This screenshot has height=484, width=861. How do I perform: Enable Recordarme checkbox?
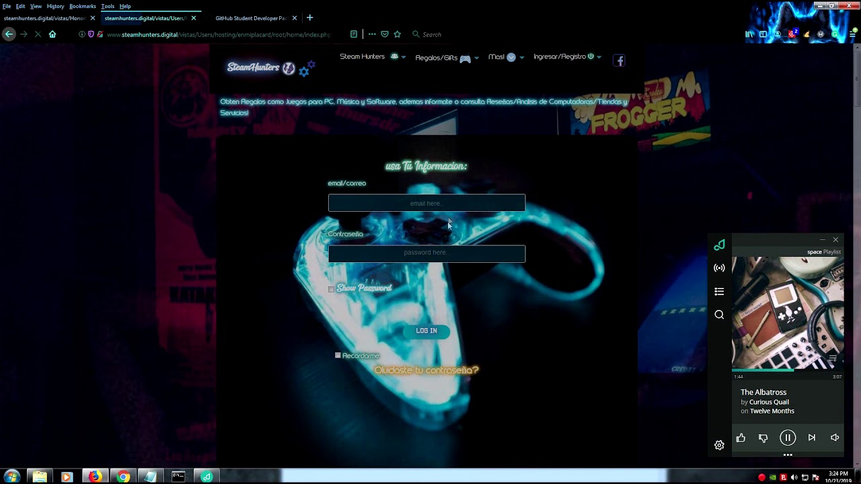pyautogui.click(x=338, y=355)
